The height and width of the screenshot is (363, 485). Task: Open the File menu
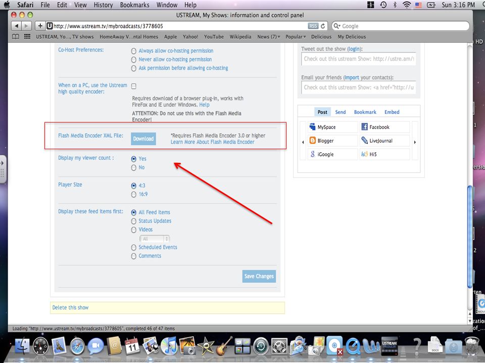(x=45, y=5)
